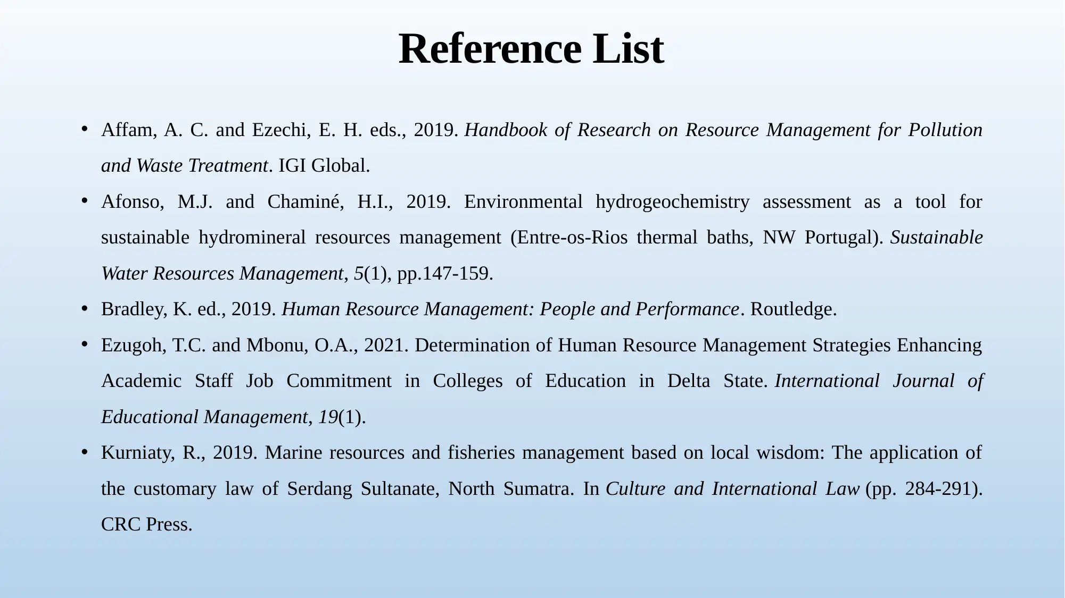Click the Reference List slide title

click(531, 49)
